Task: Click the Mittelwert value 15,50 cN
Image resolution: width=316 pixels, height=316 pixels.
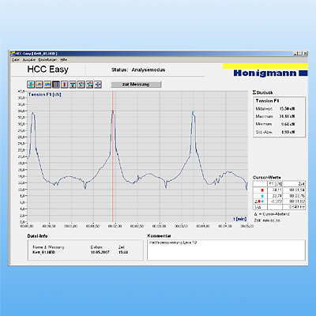Action: [287, 109]
